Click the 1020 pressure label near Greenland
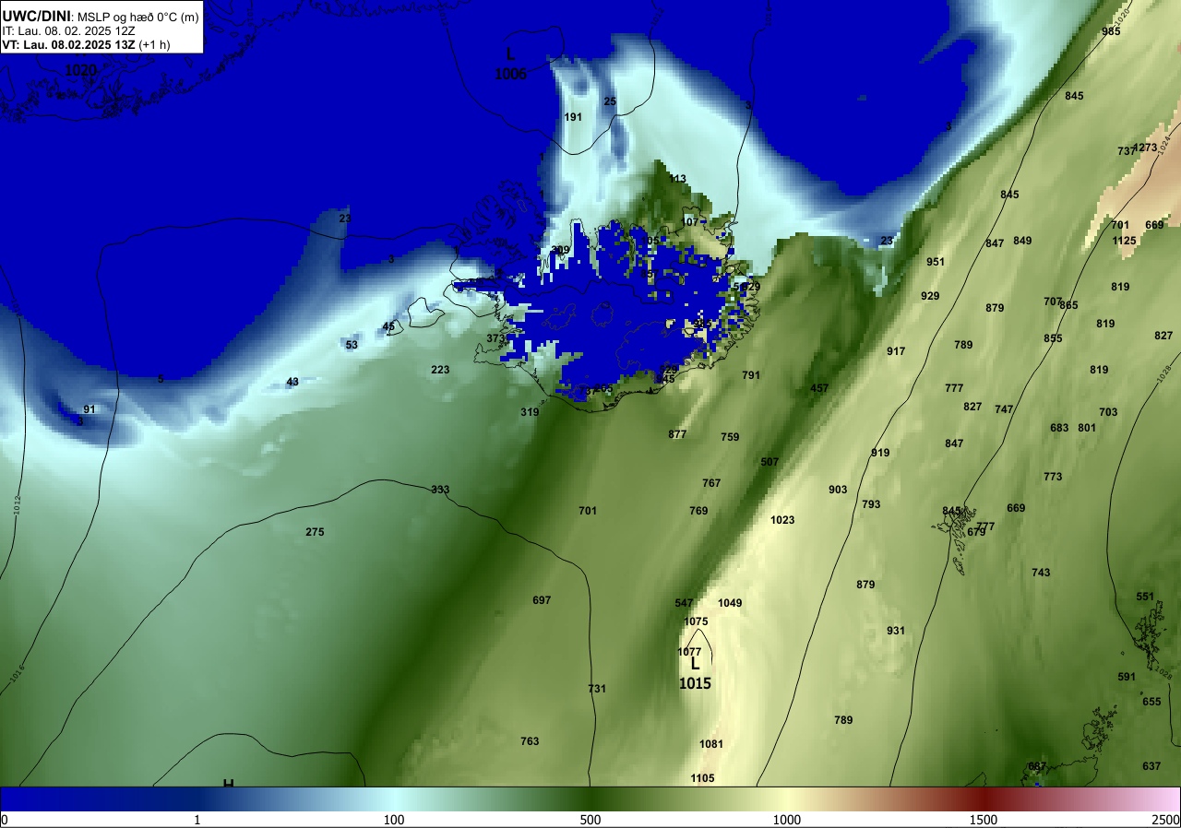Image resolution: width=1181 pixels, height=828 pixels. [80, 70]
